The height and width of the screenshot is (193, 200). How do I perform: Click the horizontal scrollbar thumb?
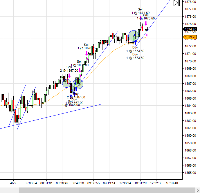pos(107,190)
